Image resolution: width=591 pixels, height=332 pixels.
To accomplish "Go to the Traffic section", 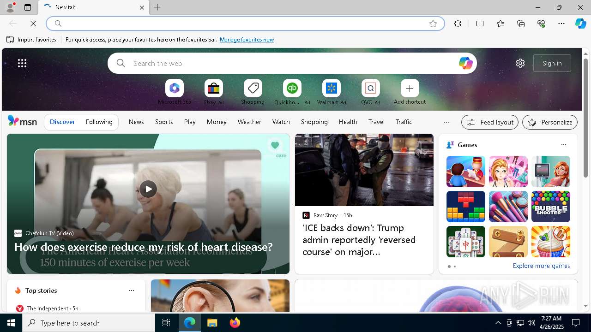I will pyautogui.click(x=404, y=122).
